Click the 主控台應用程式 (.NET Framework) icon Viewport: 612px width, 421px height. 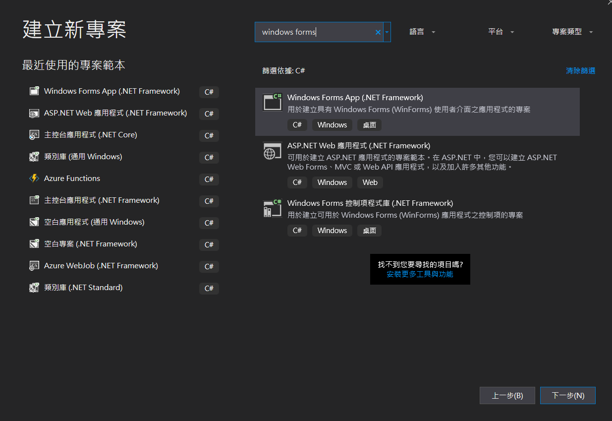point(34,200)
